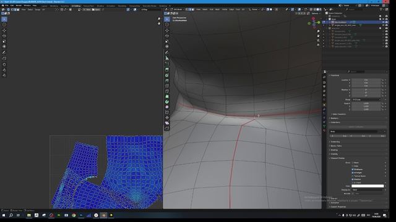
Task: Select the Scale tool in 3D viewport toolbar
Action: point(167,41)
